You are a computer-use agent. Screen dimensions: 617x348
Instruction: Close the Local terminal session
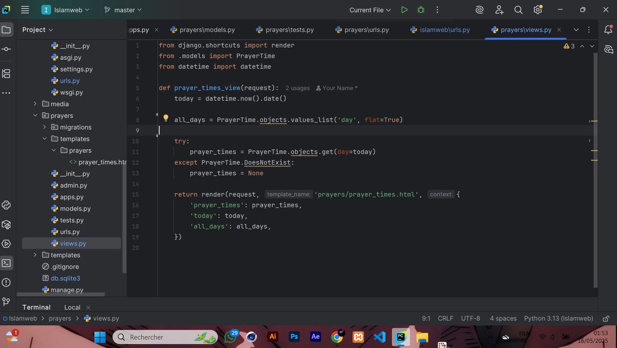88,307
